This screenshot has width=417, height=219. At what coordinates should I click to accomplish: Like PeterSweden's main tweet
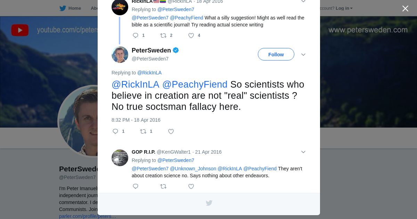click(x=171, y=131)
